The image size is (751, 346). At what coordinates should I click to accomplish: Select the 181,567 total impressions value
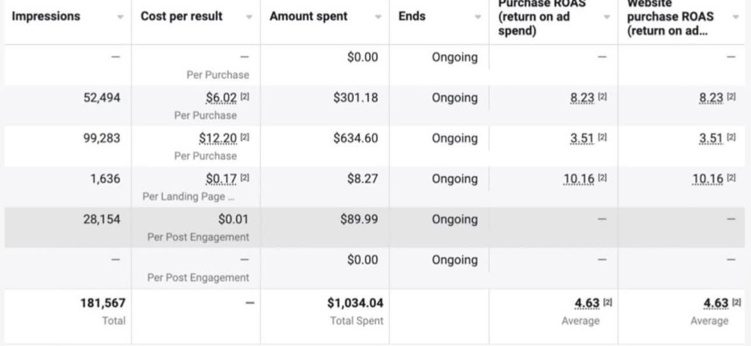click(x=103, y=303)
